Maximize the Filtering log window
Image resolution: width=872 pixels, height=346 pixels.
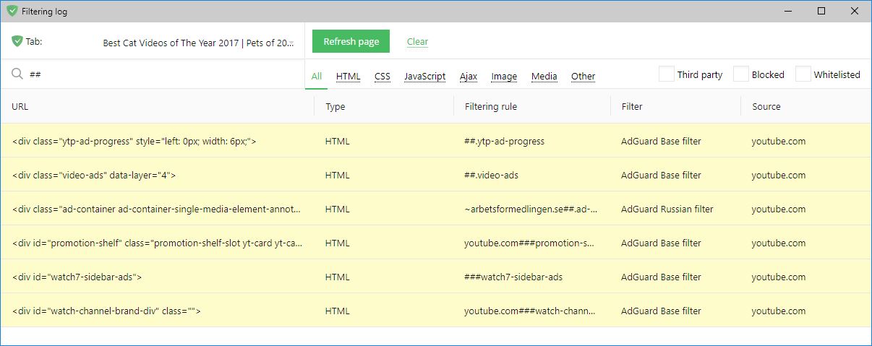[x=821, y=11]
